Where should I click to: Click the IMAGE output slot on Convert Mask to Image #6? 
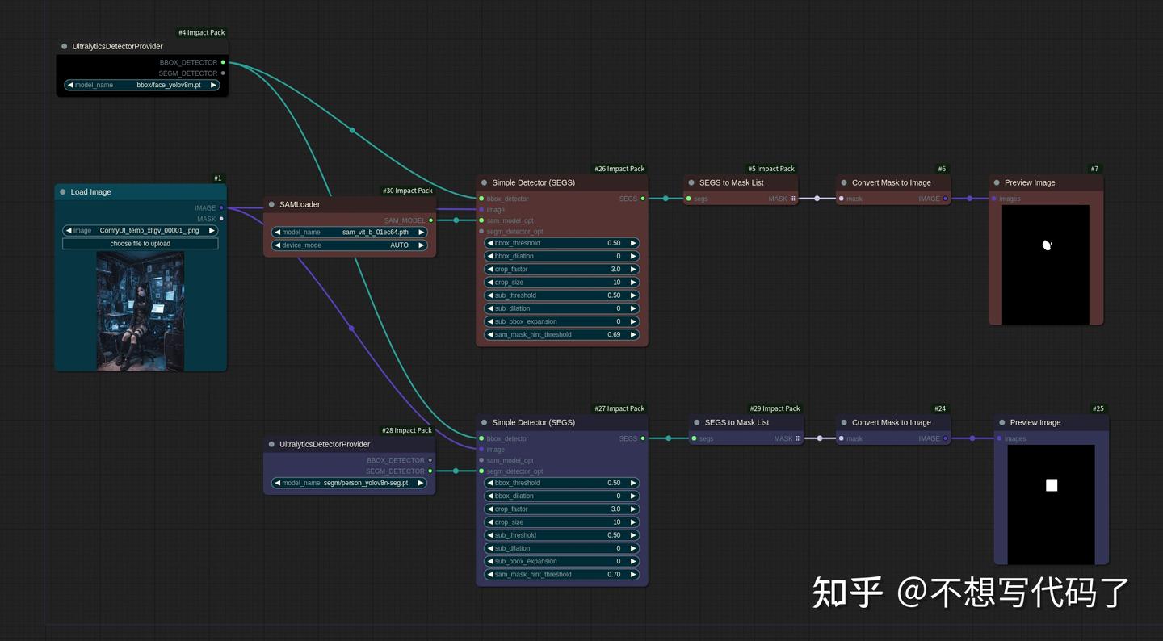(x=947, y=199)
